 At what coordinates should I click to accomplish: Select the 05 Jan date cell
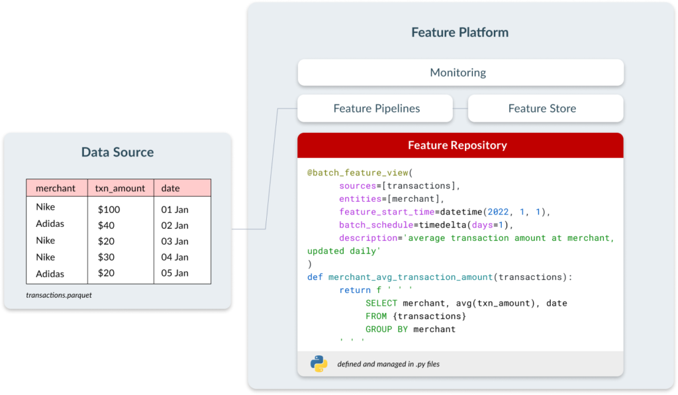175,273
